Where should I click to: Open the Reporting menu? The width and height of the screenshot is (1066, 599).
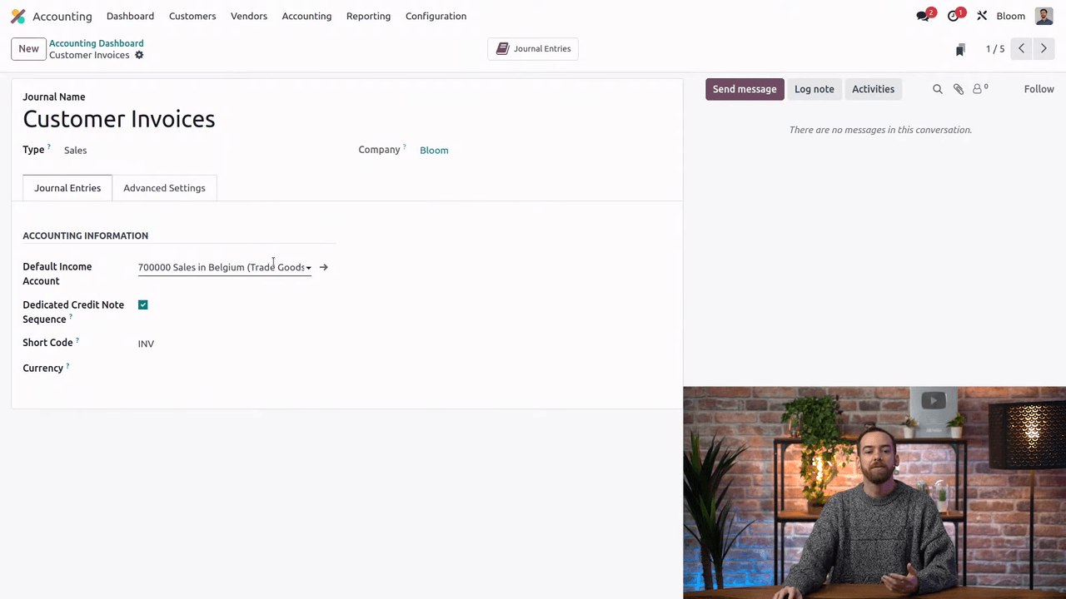tap(368, 16)
